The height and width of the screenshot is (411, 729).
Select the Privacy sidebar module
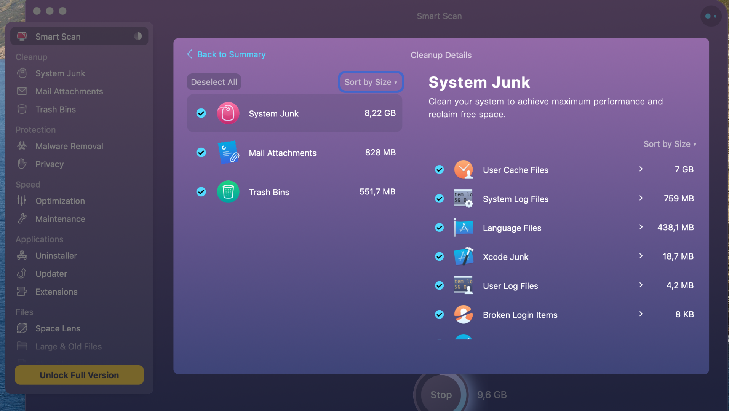(x=79, y=164)
